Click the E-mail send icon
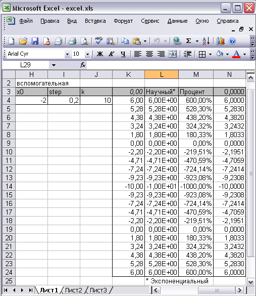 [58, 41]
